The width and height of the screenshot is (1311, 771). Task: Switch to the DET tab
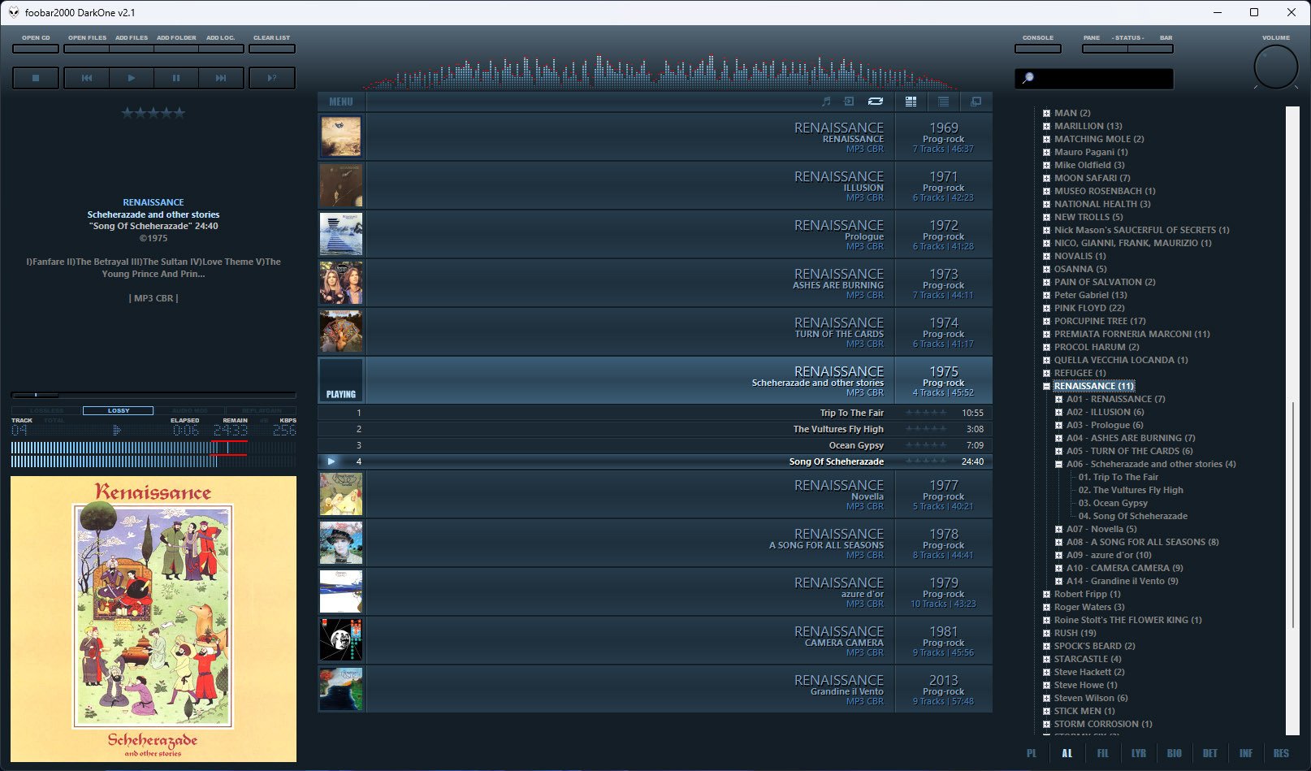[1210, 753]
